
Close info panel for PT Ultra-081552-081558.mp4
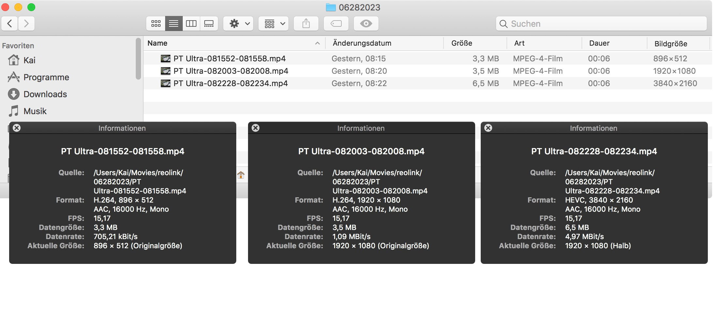point(17,128)
